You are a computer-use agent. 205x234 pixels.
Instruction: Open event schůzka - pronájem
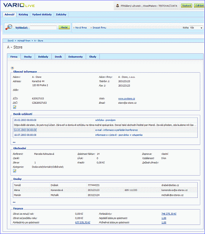click(x=105, y=120)
